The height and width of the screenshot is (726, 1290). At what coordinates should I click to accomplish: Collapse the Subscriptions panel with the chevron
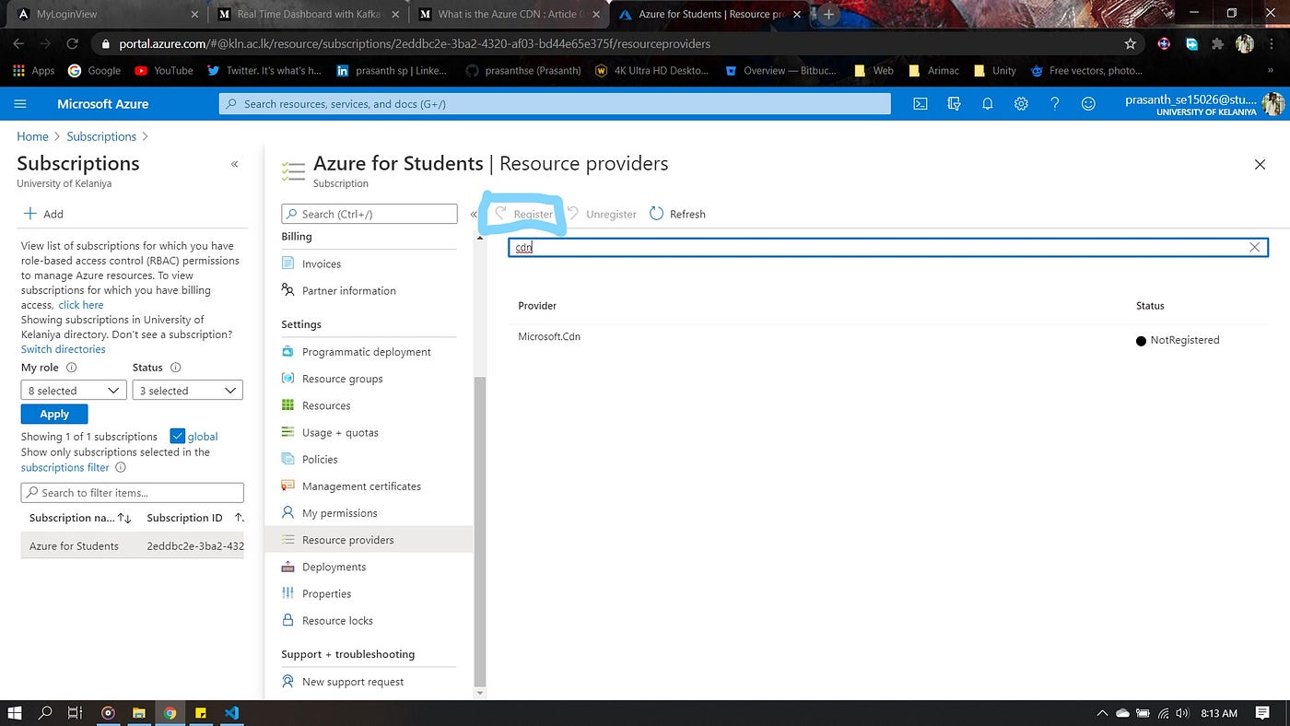(235, 164)
